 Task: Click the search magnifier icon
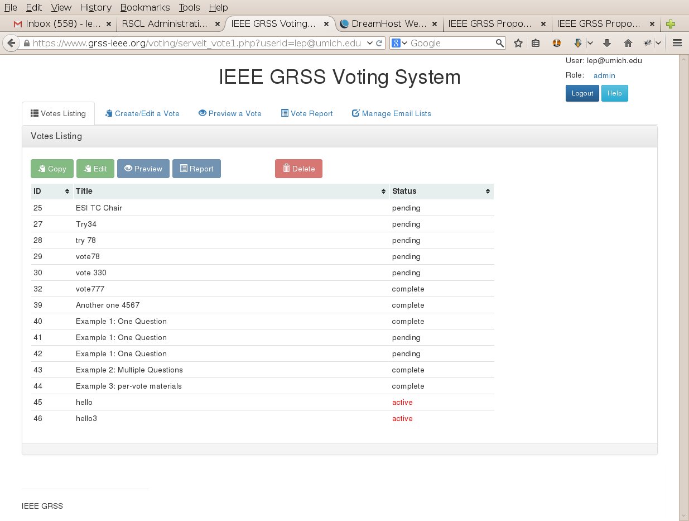(x=500, y=43)
